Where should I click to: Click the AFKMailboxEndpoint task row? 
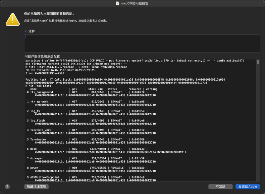(x=87, y=177)
